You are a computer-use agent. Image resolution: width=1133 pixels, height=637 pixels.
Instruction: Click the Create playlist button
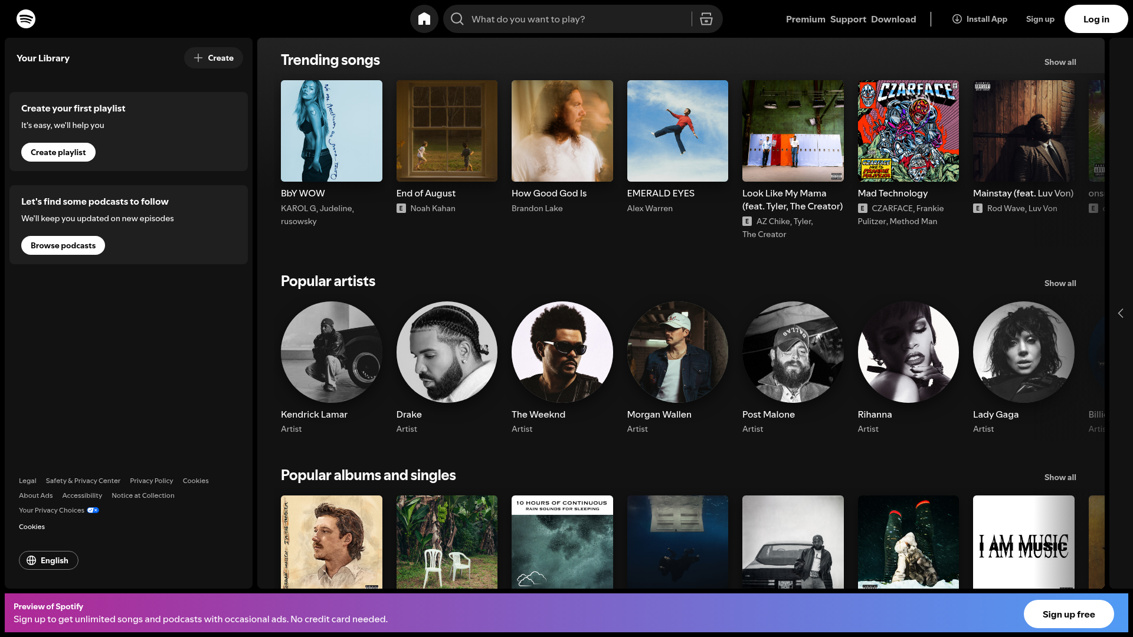coord(58,152)
